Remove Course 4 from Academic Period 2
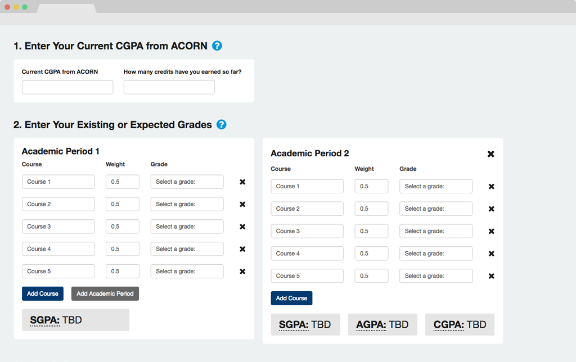 (x=491, y=254)
